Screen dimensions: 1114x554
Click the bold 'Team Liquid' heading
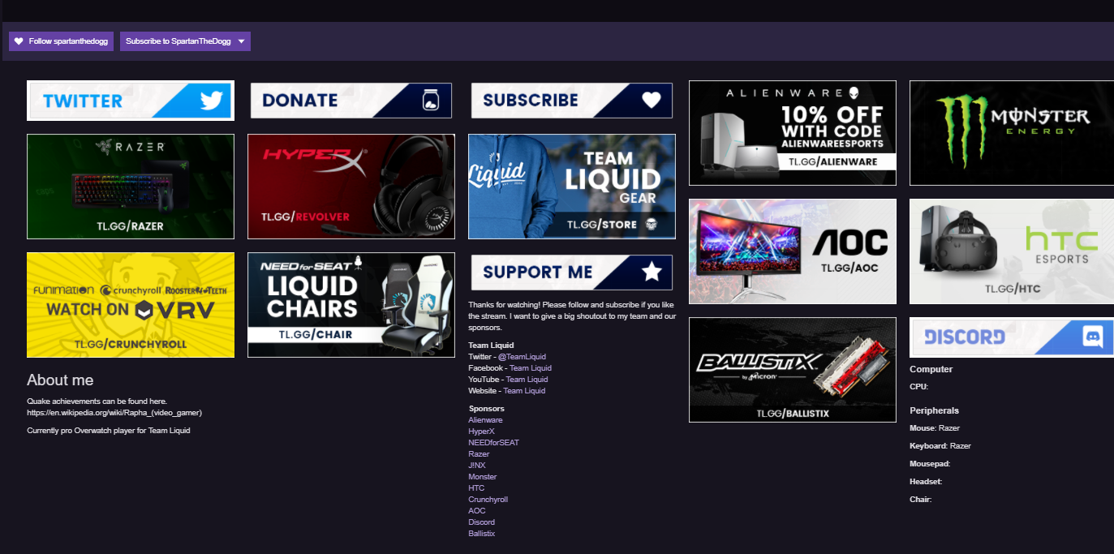tap(491, 346)
